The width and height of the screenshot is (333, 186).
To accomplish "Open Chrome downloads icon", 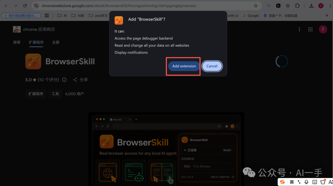I will pyautogui.click(x=311, y=6).
